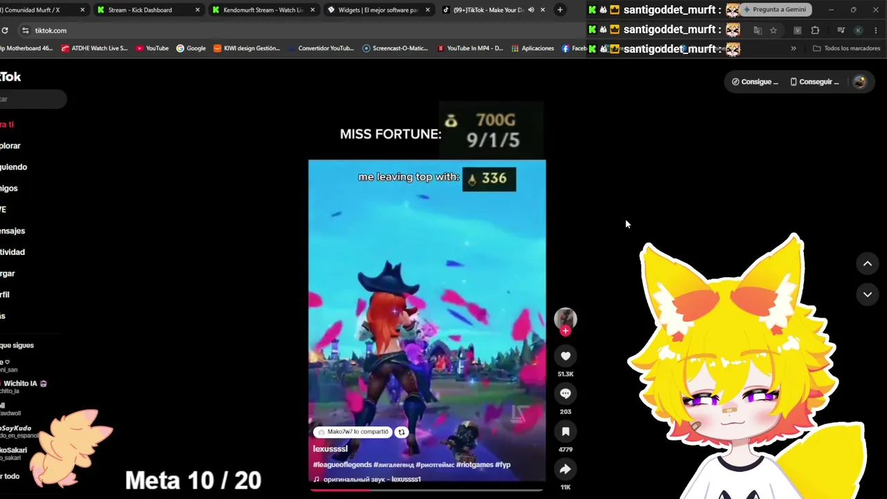The height and width of the screenshot is (499, 887).
Task: Open the Wichito IA followed account
Action: pos(24,387)
